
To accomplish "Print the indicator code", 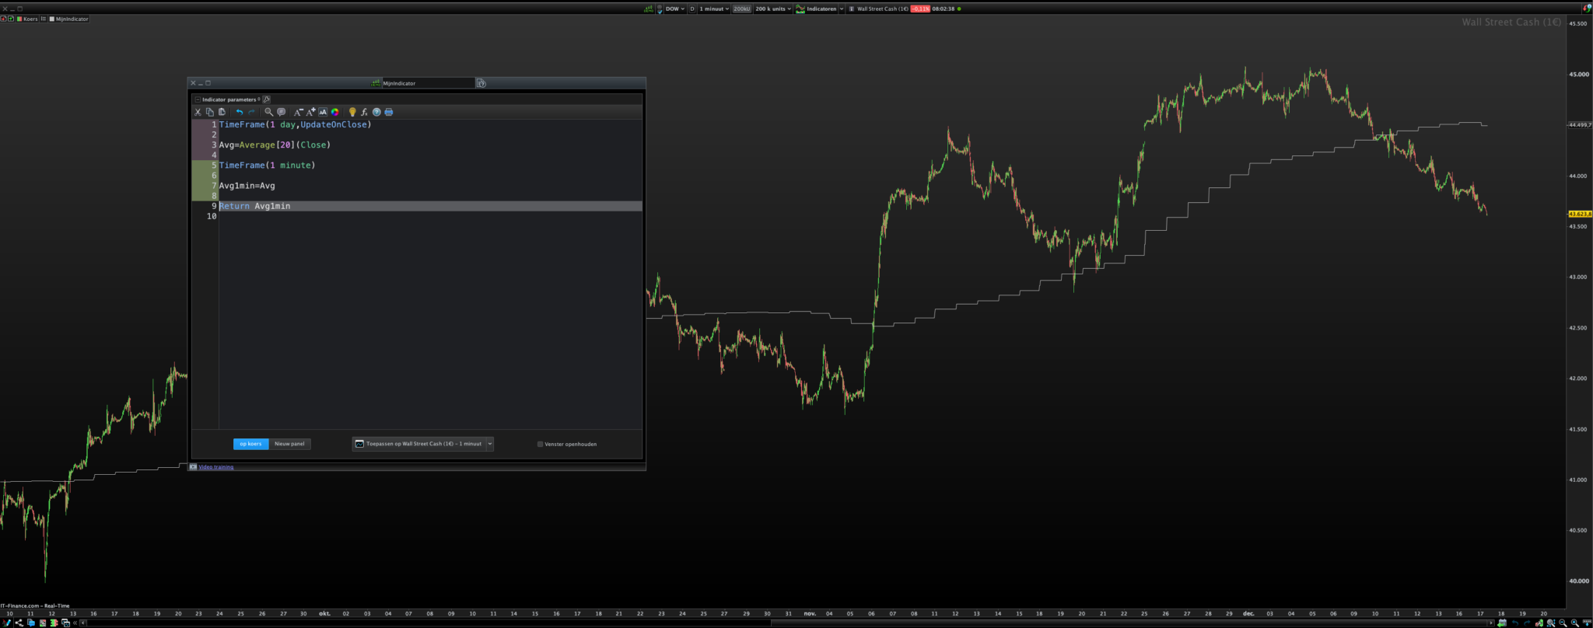I will coord(389,112).
